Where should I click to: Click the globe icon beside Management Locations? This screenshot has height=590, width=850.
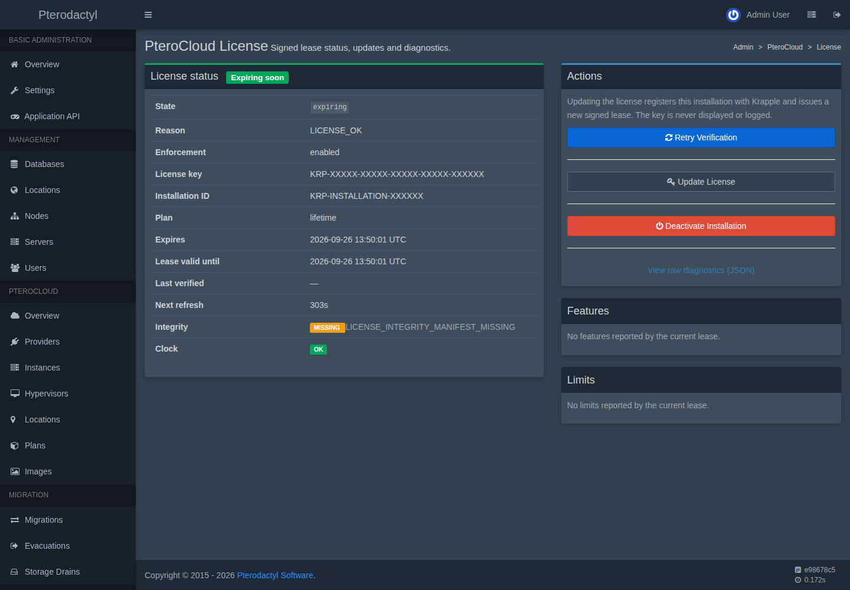coord(14,190)
